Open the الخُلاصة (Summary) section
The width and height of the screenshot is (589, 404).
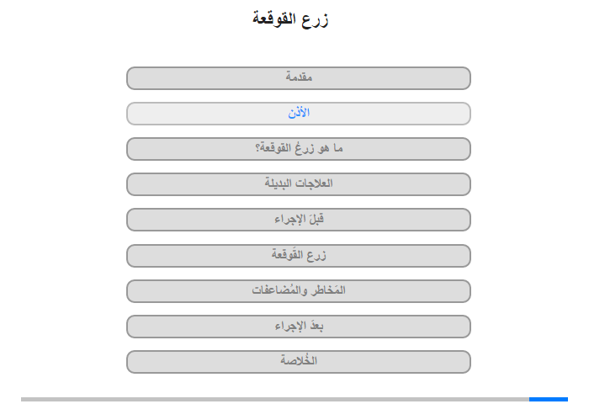pyautogui.click(x=299, y=361)
